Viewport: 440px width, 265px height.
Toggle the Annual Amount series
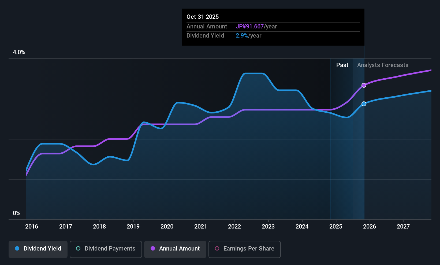click(175, 249)
